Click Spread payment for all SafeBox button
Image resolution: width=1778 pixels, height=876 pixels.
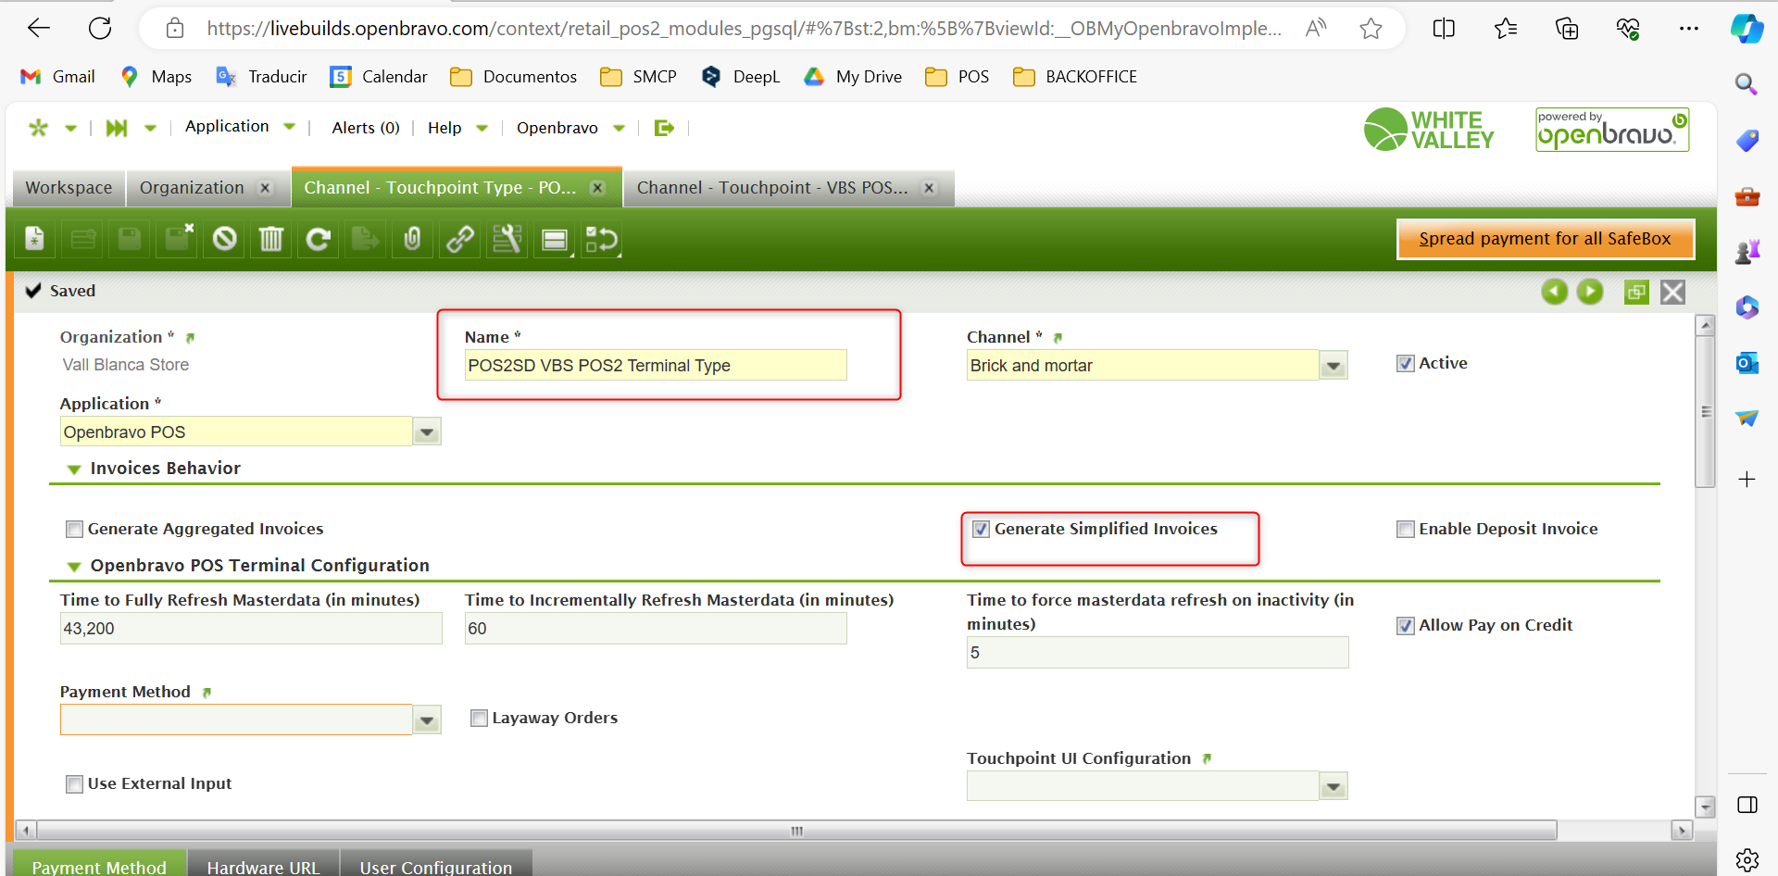pos(1545,239)
